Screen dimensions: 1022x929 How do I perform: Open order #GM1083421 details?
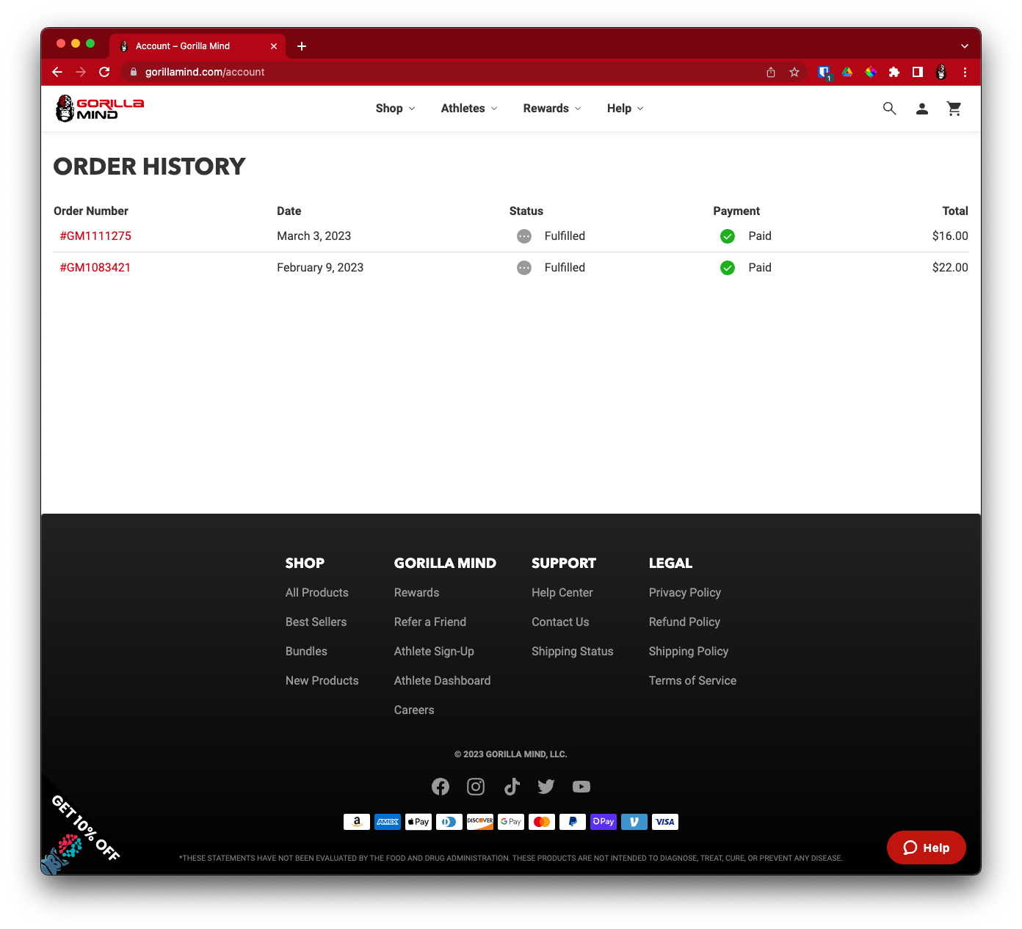point(95,268)
